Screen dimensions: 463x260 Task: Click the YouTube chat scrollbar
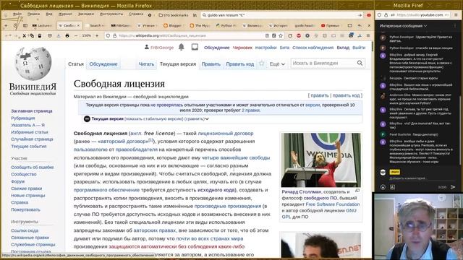(459, 130)
